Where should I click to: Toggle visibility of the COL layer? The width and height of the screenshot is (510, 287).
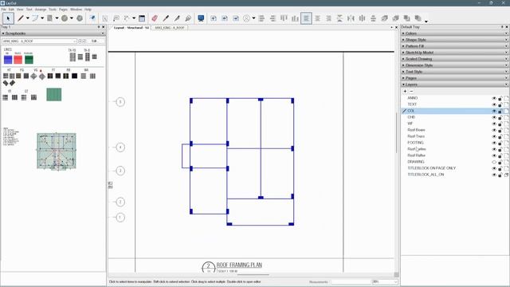tap(494, 111)
